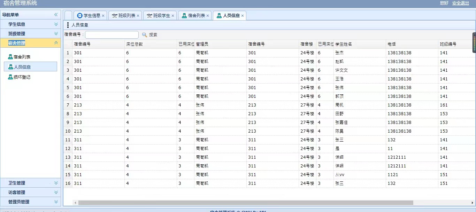The width and height of the screenshot is (476, 212).
Task: Collapse the 导航菜单 navigation panel
Action: pyautogui.click(x=56, y=15)
